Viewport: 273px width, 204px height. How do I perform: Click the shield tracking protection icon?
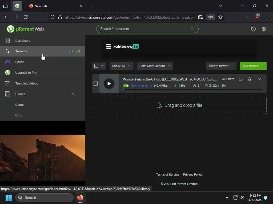click(53, 17)
